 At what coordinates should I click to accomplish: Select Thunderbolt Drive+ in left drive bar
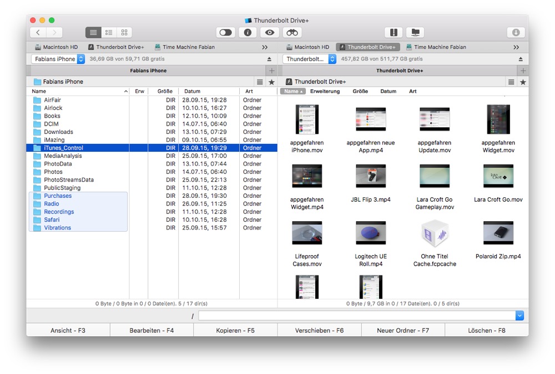click(x=116, y=47)
